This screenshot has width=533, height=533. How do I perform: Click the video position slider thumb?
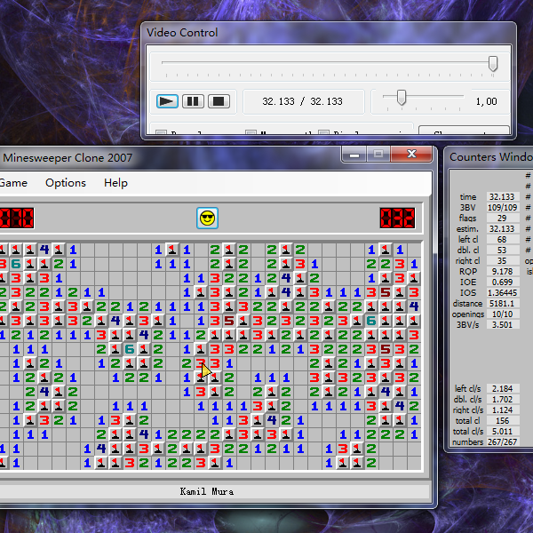click(493, 63)
